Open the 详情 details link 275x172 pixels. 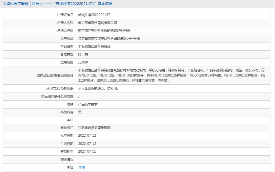click(81, 167)
